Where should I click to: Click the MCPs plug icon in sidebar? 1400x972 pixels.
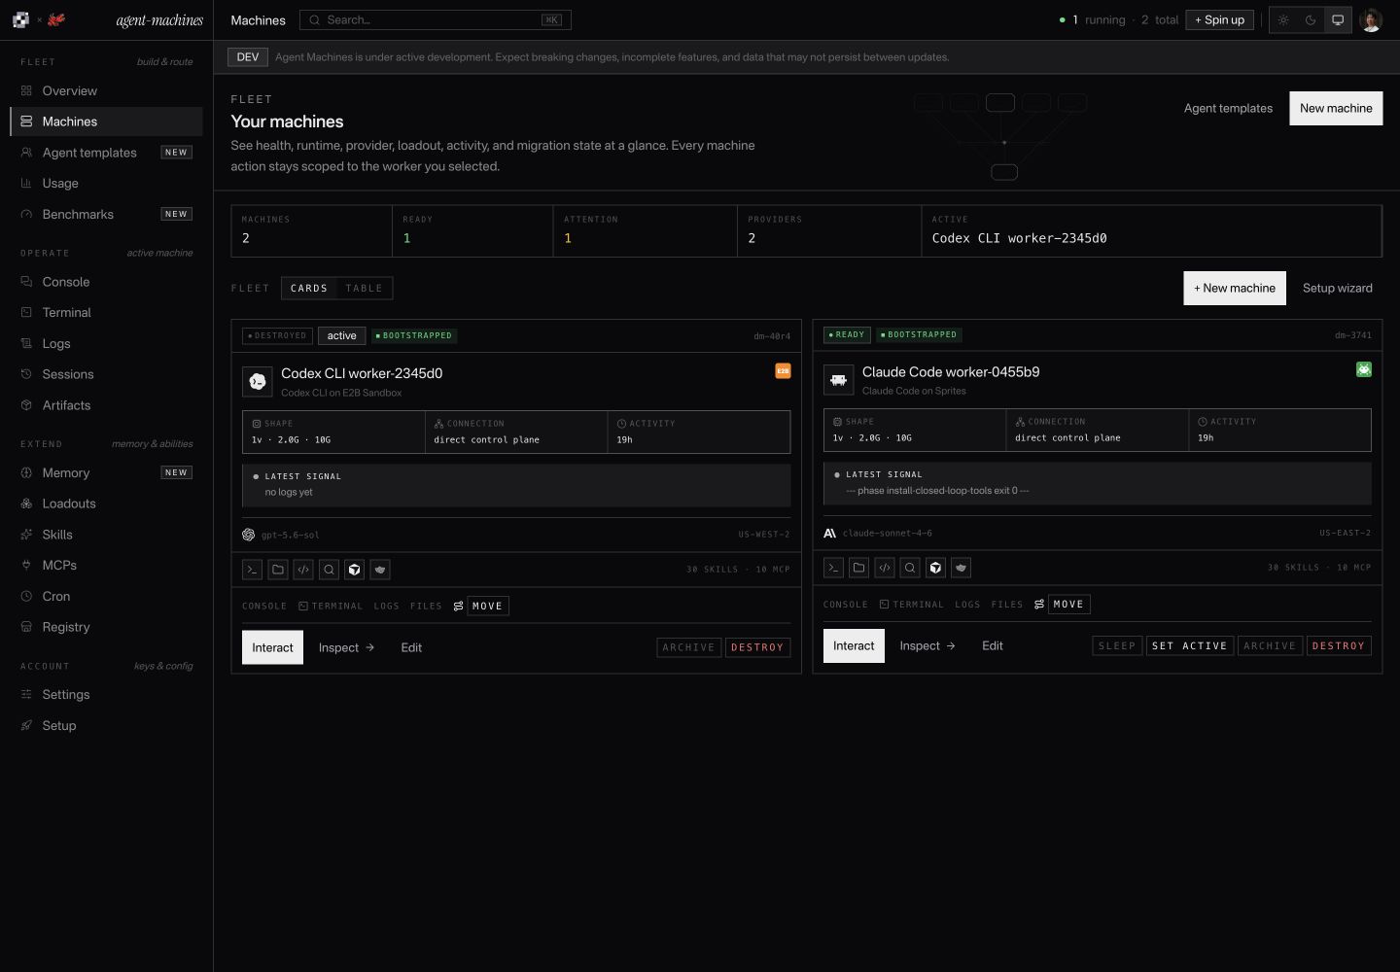point(26,565)
